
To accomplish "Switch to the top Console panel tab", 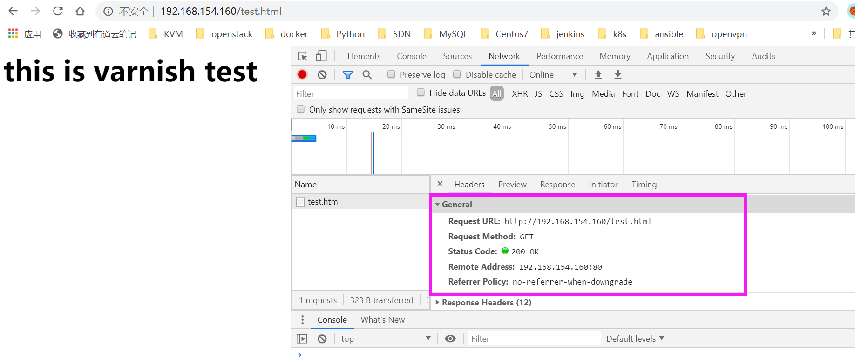I will [x=412, y=56].
